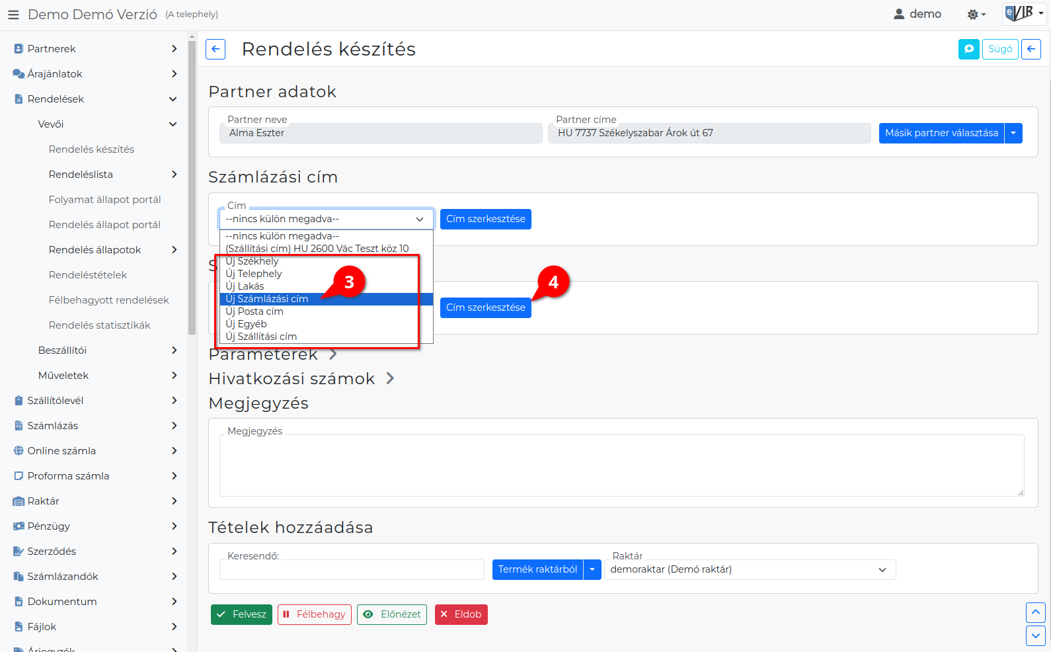Click the Felvesz button
The image size is (1051, 652).
tap(241, 614)
